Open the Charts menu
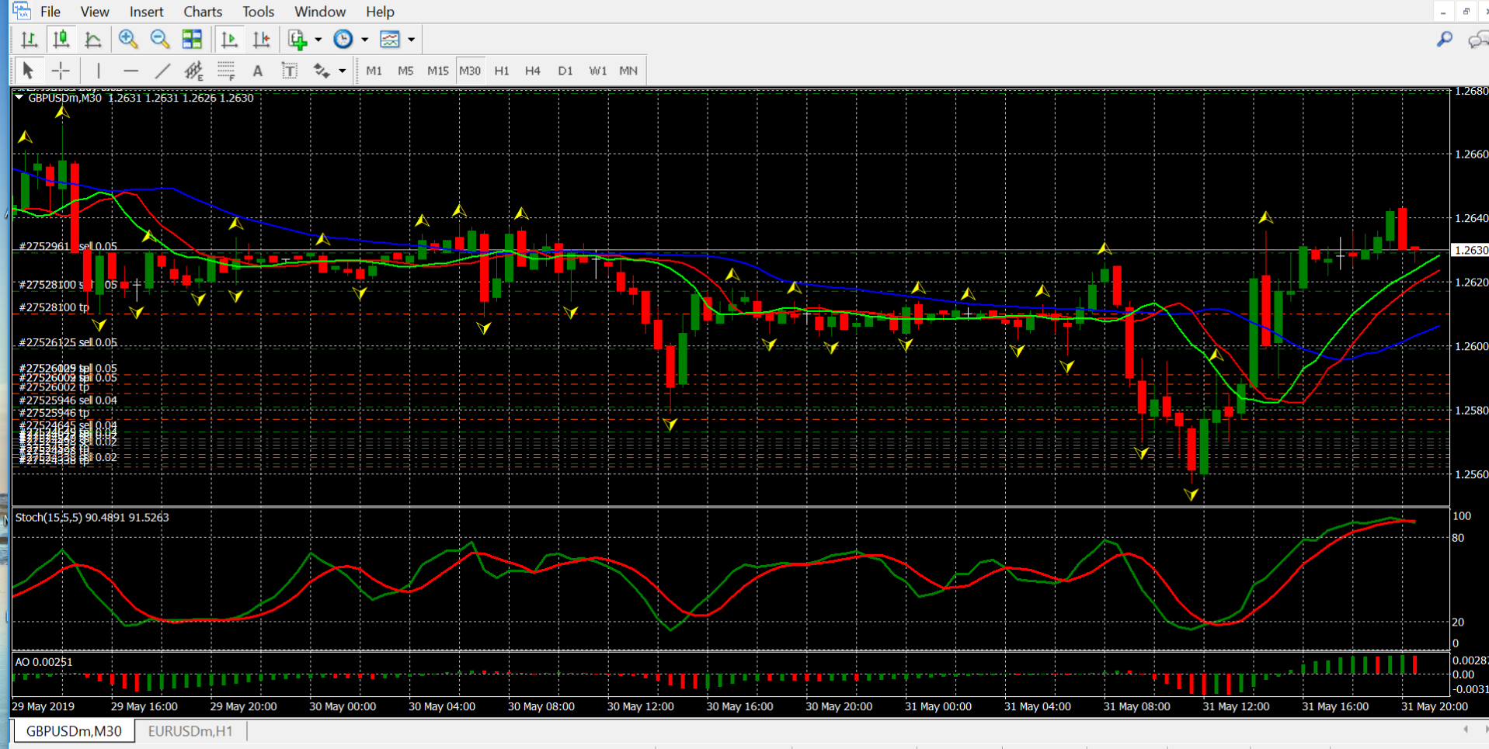This screenshot has height=749, width=1489. tap(203, 12)
